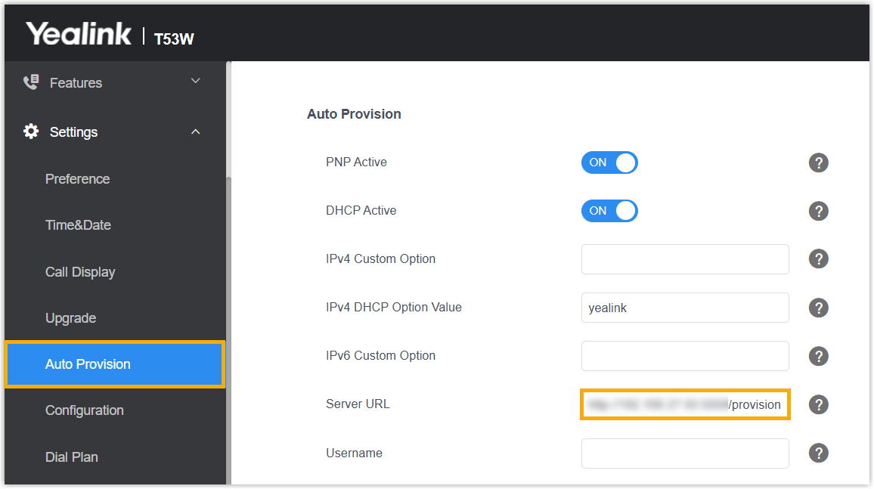Open the Upgrade page
Viewport: 874px width, 489px height.
point(70,318)
